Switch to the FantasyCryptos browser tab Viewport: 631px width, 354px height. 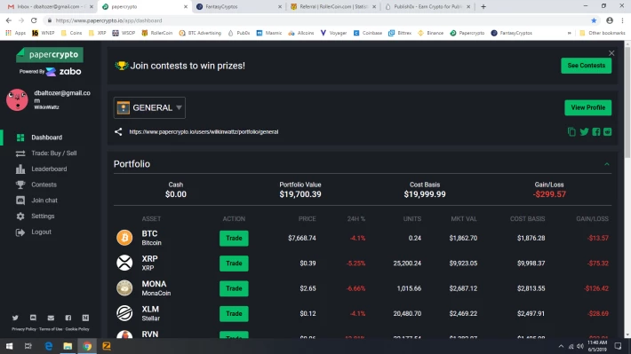click(239, 7)
